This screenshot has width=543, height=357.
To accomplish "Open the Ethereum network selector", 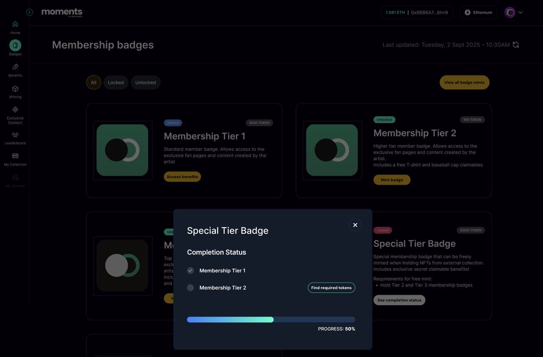I will coord(478,12).
